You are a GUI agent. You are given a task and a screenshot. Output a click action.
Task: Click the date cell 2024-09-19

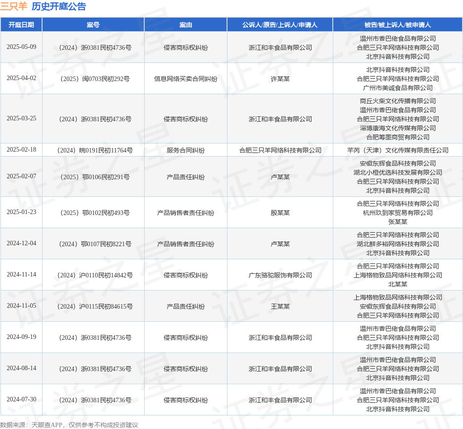pyautogui.click(x=21, y=337)
